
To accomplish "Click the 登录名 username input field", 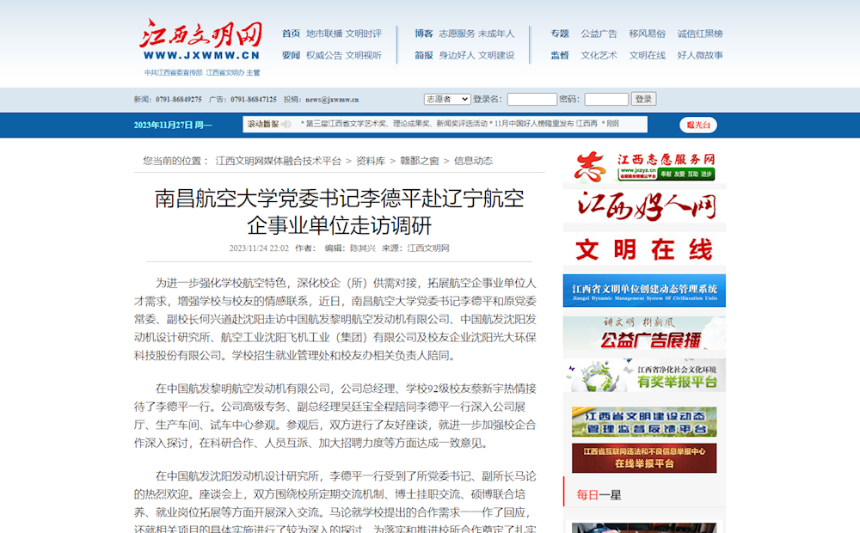I will (531, 99).
